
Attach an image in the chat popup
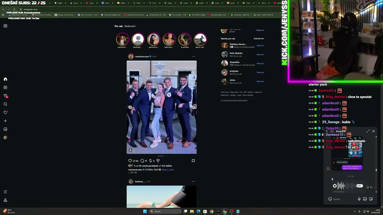pyautogui.click(x=365, y=199)
